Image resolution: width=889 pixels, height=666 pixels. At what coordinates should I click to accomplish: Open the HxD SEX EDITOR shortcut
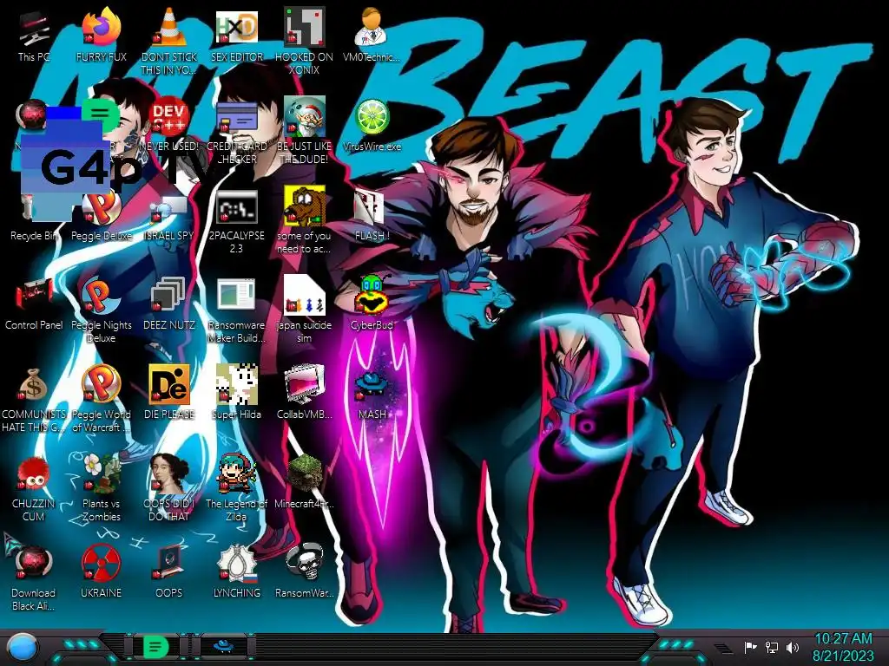(237, 35)
